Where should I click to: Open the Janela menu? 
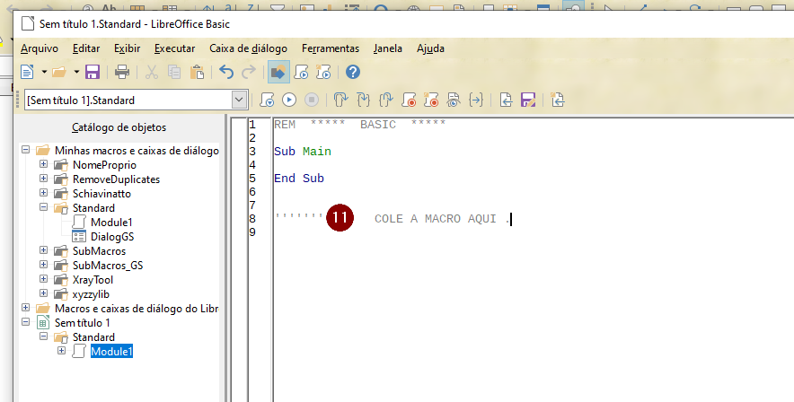[x=388, y=48]
